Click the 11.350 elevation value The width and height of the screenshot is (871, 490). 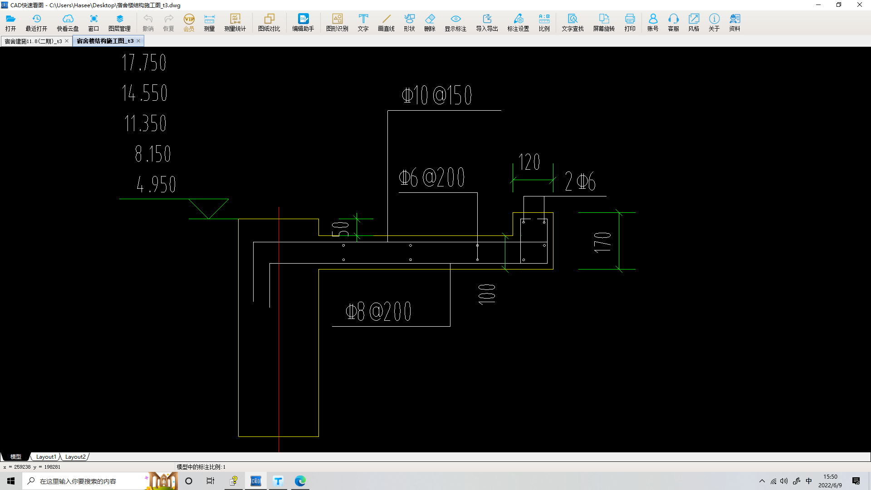pos(146,123)
